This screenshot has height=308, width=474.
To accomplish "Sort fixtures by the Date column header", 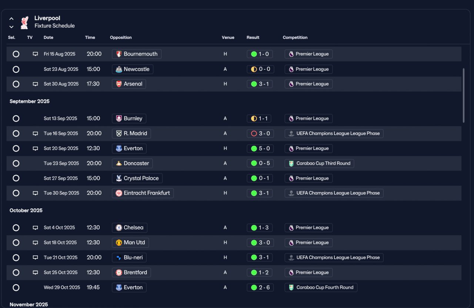I will pyautogui.click(x=49, y=37).
